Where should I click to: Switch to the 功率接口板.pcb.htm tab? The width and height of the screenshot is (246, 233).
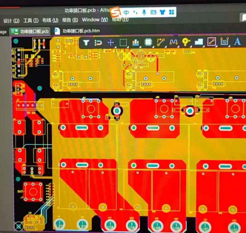tap(77, 31)
